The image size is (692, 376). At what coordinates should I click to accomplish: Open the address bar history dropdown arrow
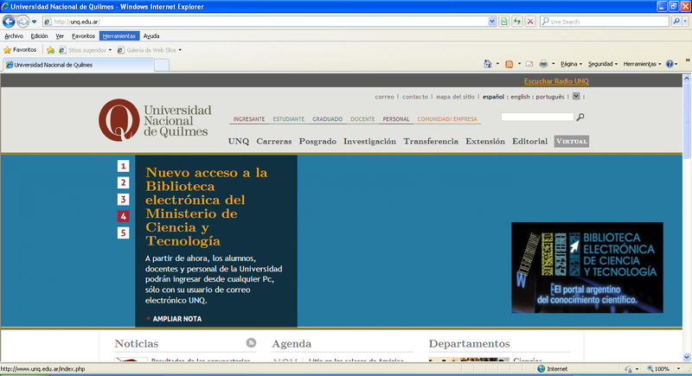492,21
